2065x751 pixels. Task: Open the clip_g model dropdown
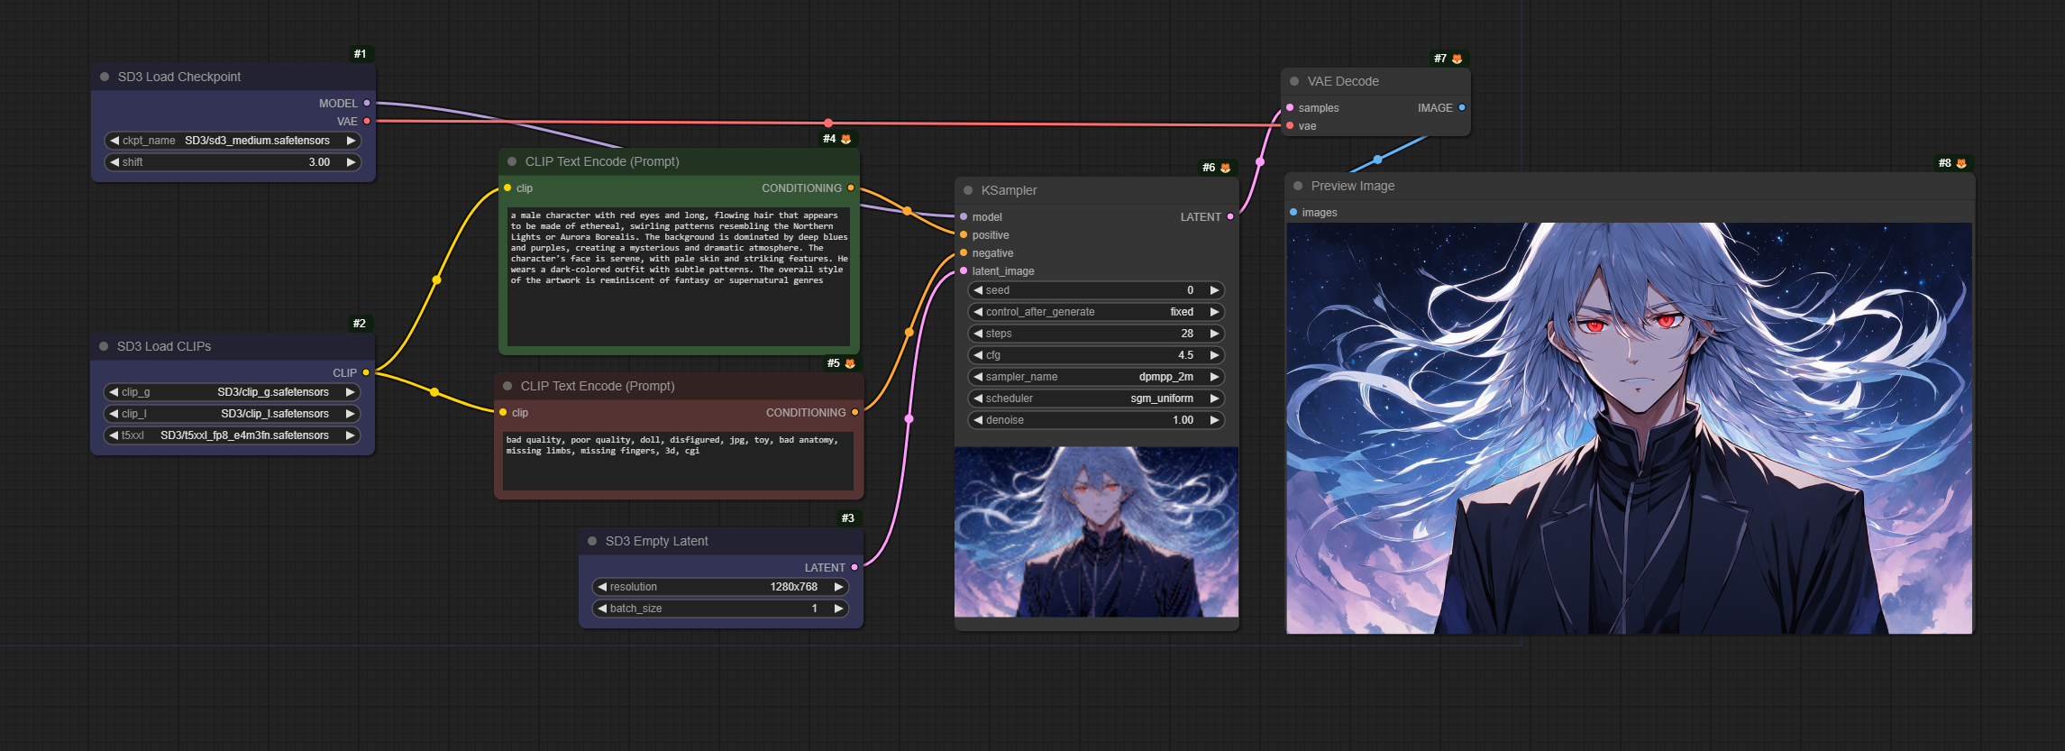click(233, 392)
